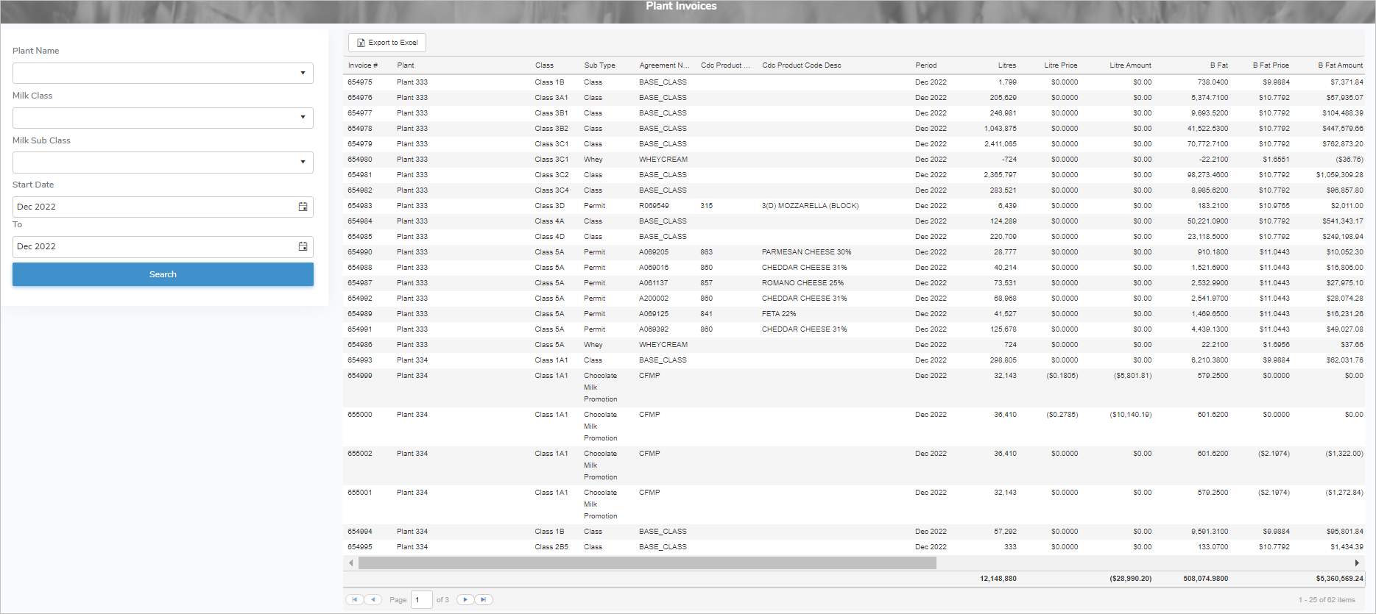Sort by the Invoice # column header

point(363,65)
